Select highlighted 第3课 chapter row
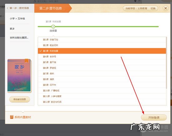The width and height of the screenshot is (172, 136). [102, 51]
